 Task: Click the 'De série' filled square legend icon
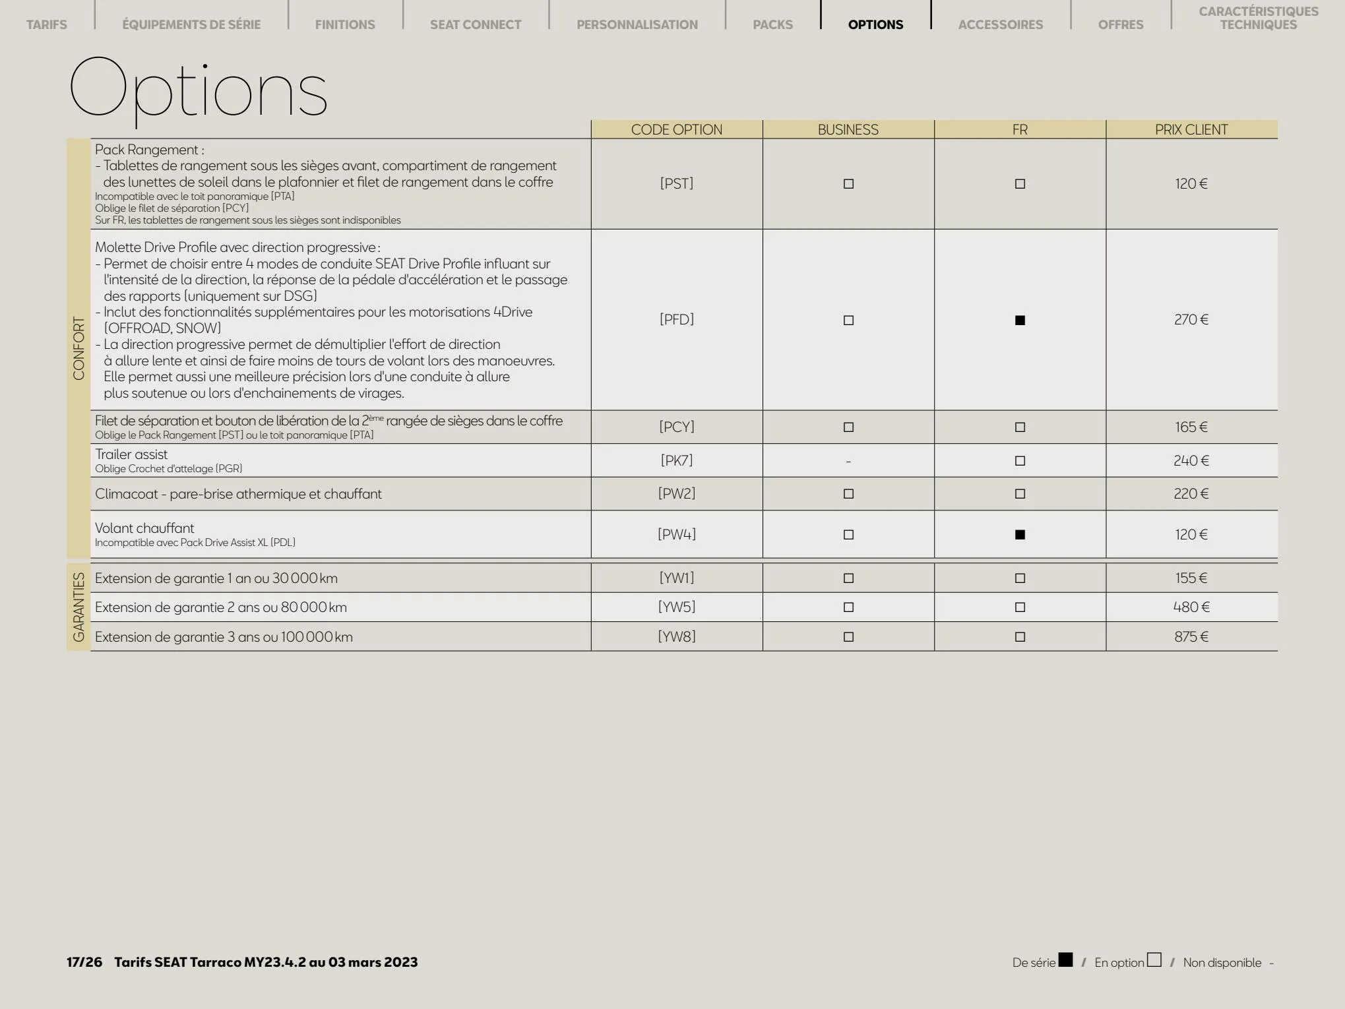pos(1065,960)
